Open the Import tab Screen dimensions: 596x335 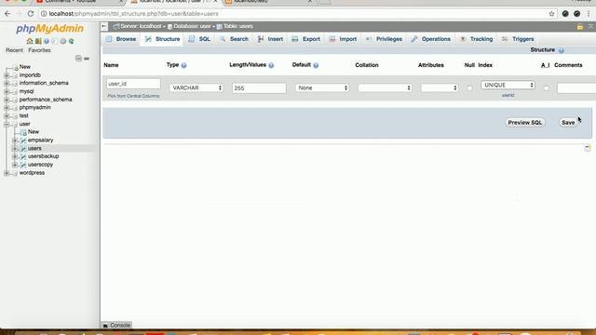[x=343, y=39]
